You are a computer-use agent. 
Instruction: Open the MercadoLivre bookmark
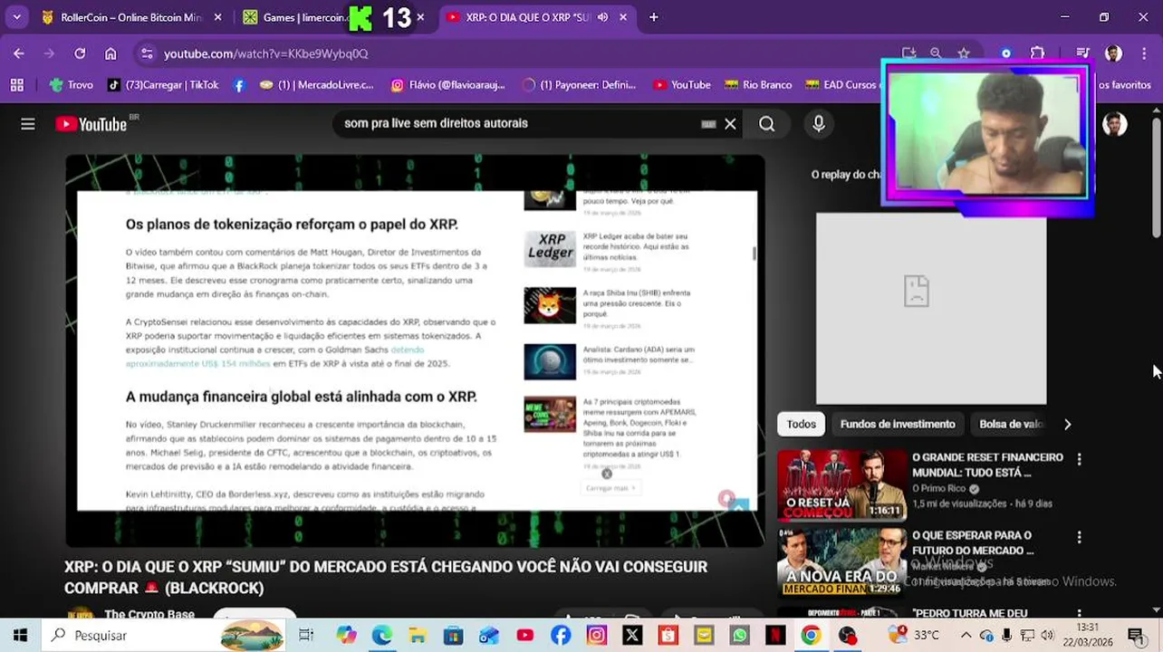tap(316, 85)
